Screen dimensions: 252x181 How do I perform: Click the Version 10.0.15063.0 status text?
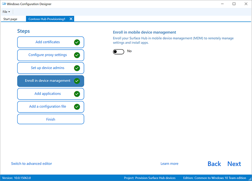click(x=16, y=178)
